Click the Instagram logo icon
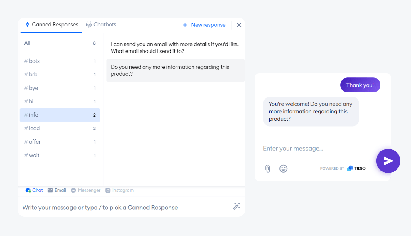 pos(108,190)
